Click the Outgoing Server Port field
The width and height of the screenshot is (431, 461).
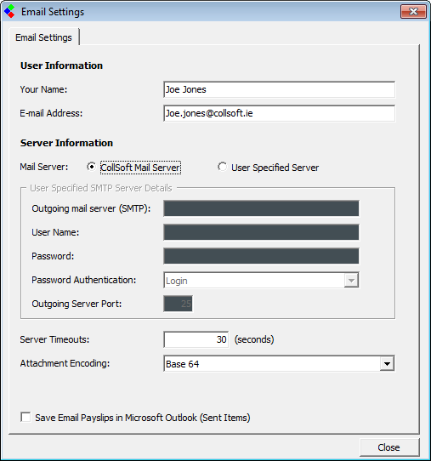point(178,304)
